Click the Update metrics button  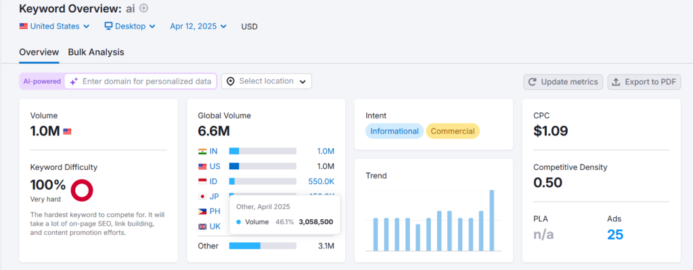coord(563,82)
